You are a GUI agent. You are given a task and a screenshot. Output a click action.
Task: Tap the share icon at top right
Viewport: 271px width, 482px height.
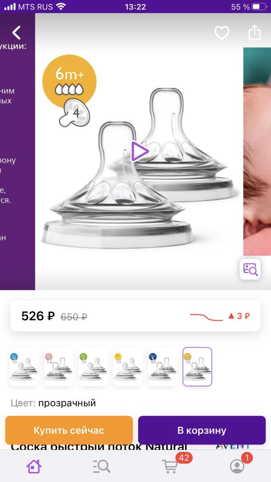pos(254,33)
